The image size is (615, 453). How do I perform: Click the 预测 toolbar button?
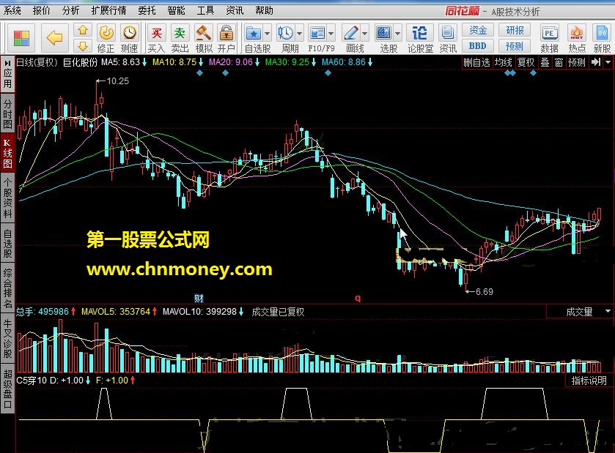click(515, 46)
